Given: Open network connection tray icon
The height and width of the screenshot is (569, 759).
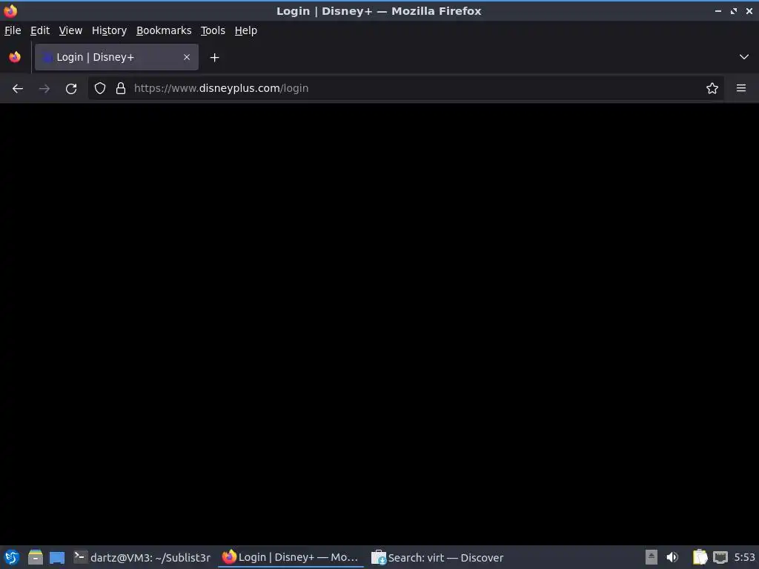Looking at the screenshot, I should point(720,557).
